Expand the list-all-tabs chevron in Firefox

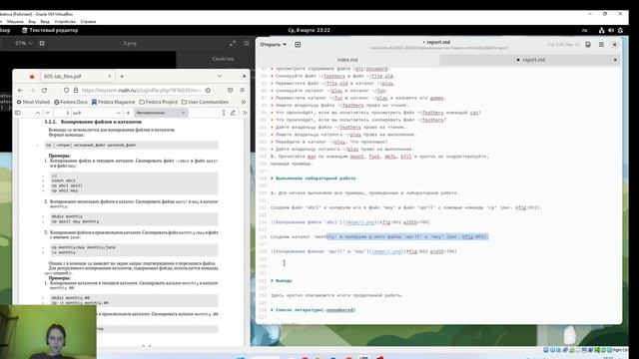220,76
